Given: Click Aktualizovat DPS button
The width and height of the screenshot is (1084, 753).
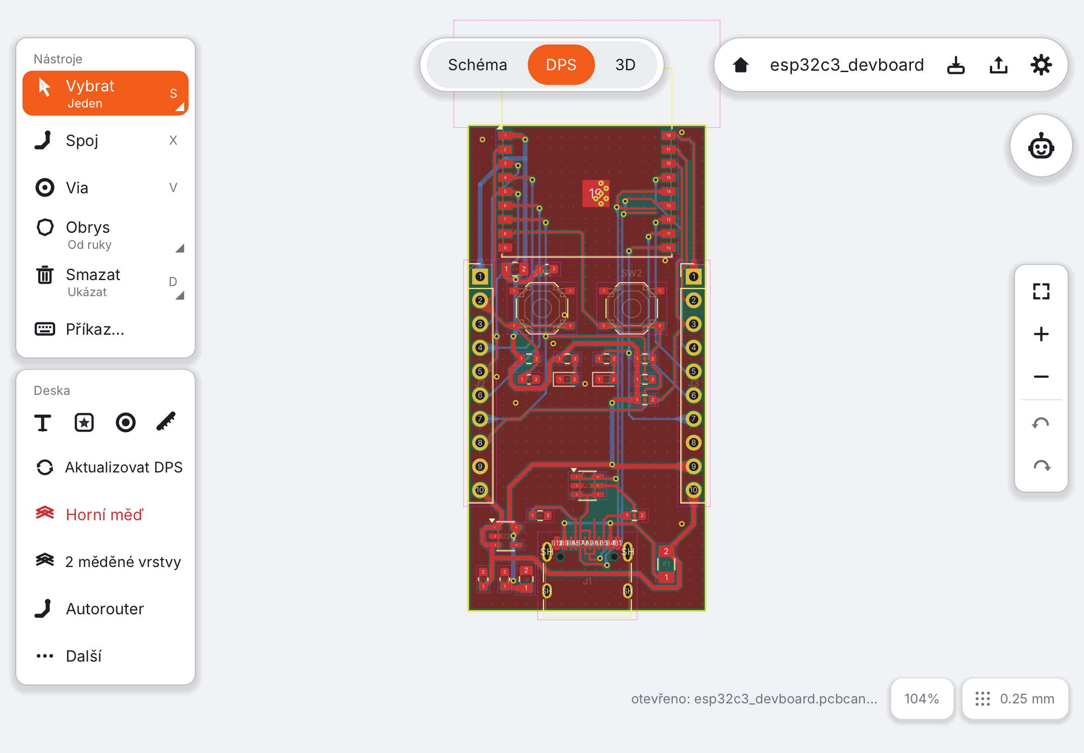Looking at the screenshot, I should click(x=105, y=467).
